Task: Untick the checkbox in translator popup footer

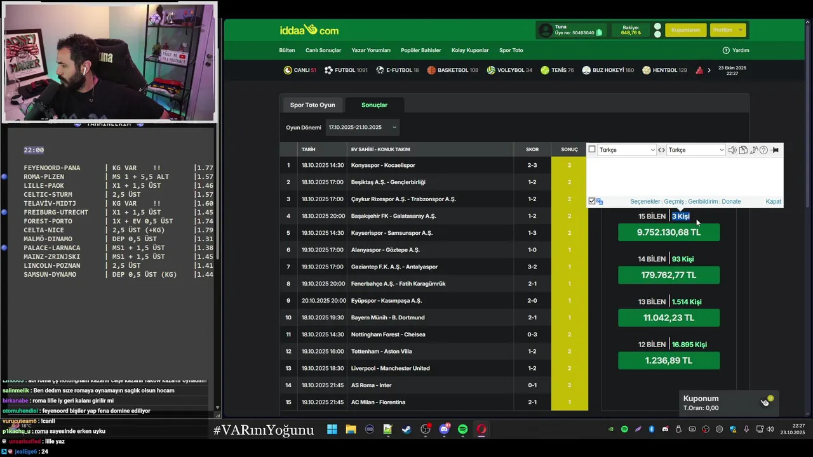Action: (592, 201)
